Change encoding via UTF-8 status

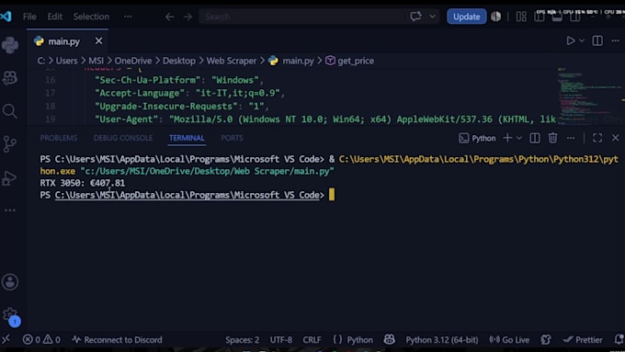pyautogui.click(x=281, y=340)
